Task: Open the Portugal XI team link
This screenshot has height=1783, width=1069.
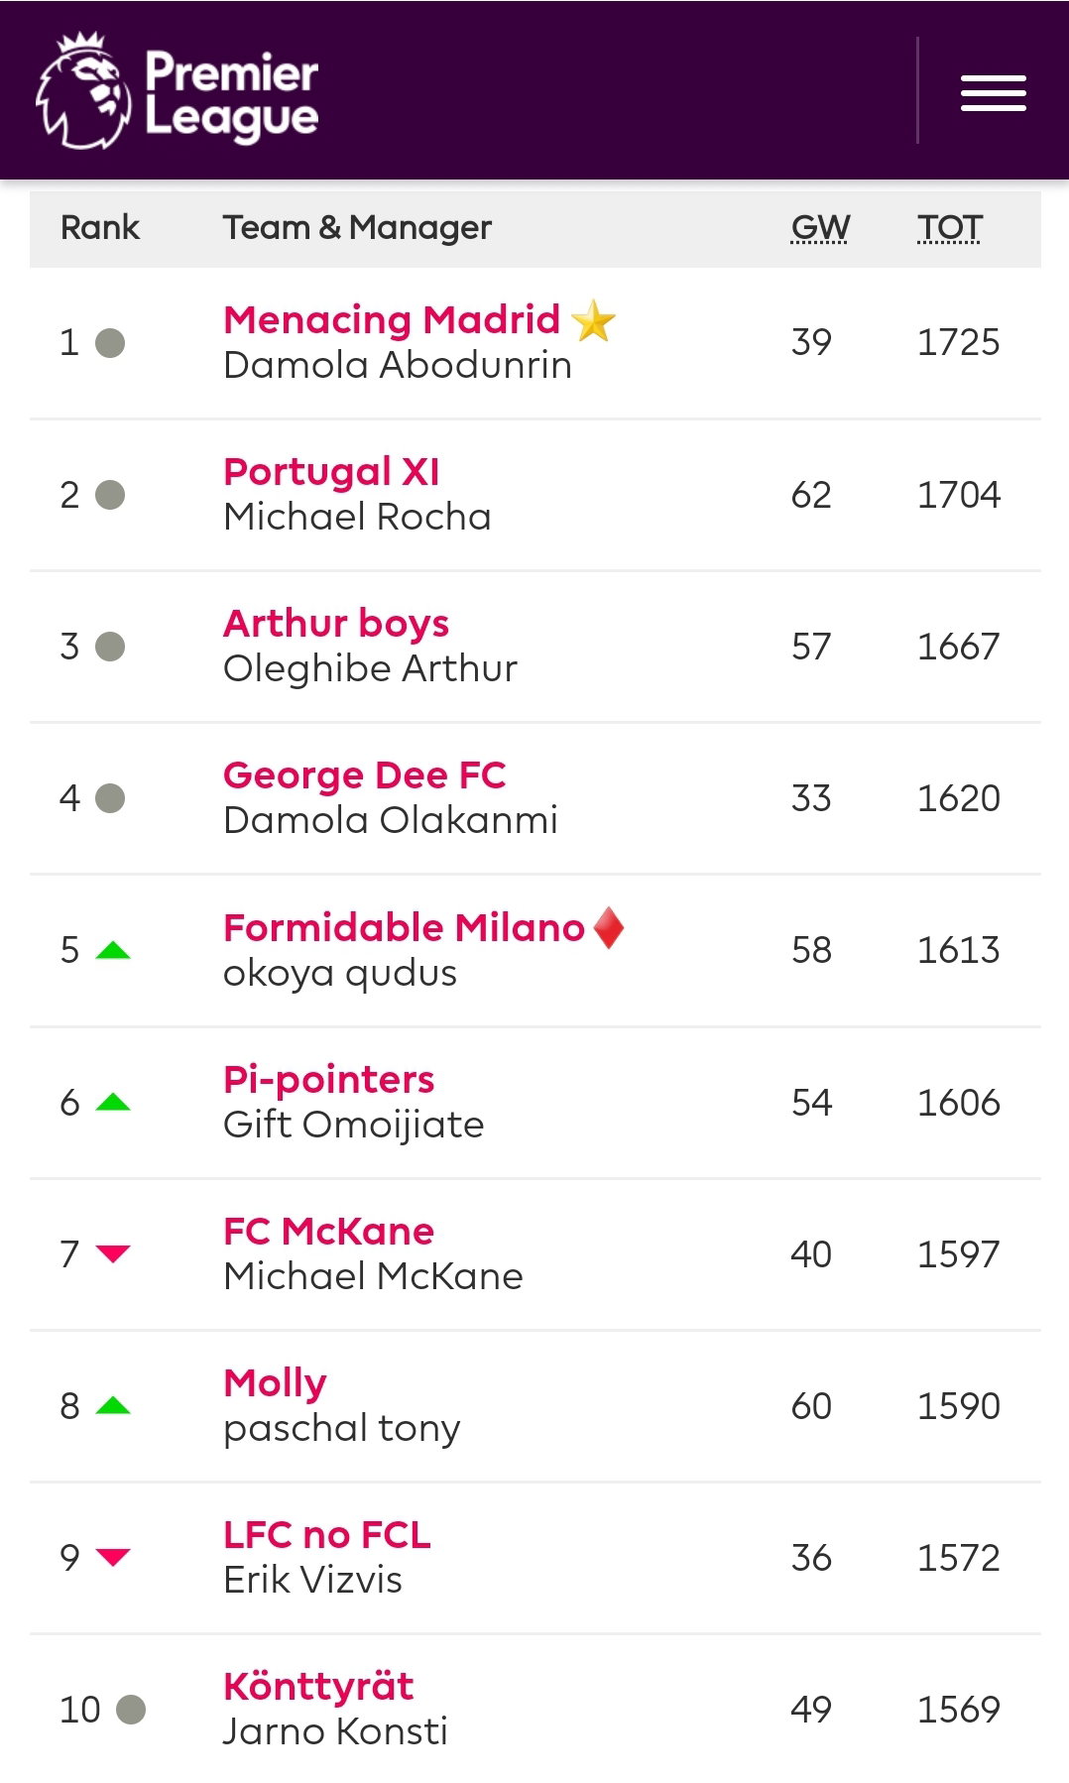Action: point(331,472)
